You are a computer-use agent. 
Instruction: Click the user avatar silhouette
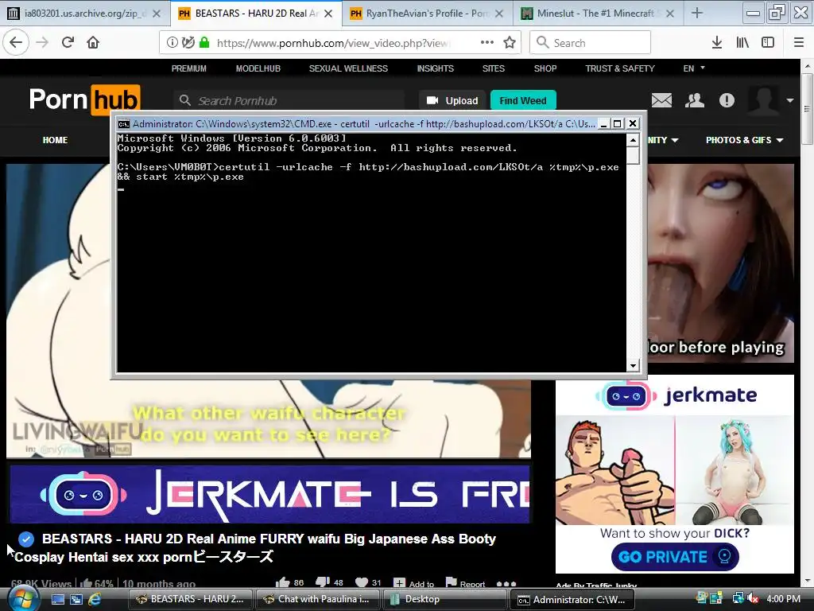(763, 99)
